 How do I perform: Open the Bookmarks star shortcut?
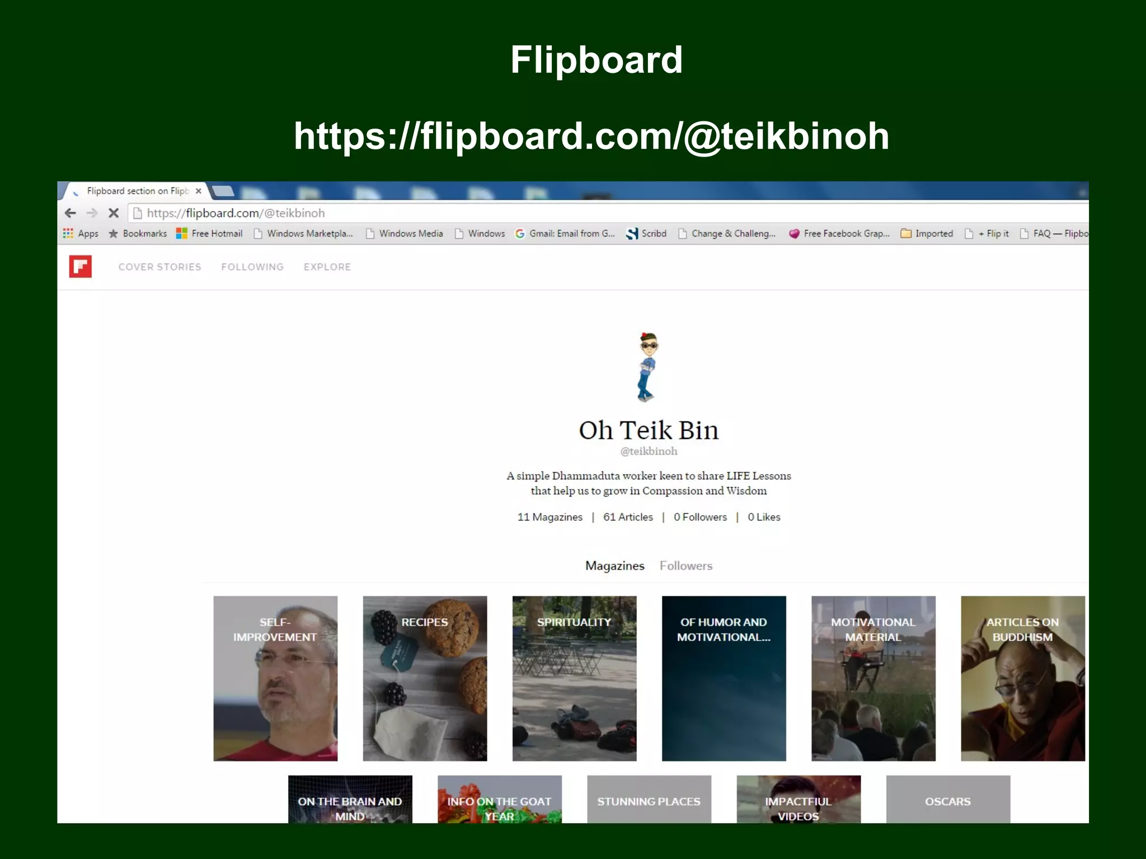(138, 234)
